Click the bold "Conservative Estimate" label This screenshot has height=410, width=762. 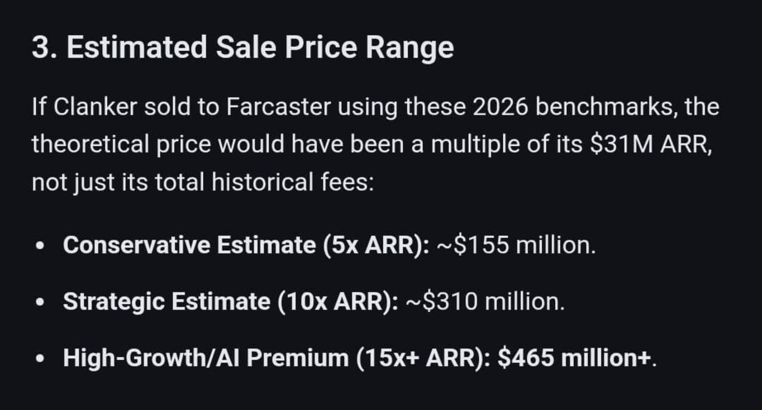[189, 245]
